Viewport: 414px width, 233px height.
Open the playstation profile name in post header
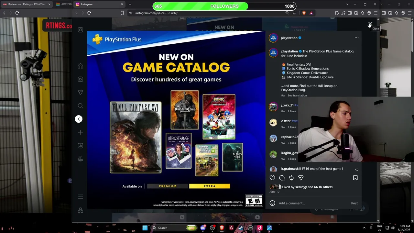pos(289,38)
